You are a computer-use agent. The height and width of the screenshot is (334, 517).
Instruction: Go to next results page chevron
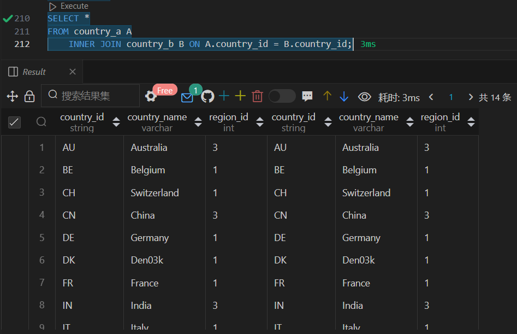click(471, 97)
